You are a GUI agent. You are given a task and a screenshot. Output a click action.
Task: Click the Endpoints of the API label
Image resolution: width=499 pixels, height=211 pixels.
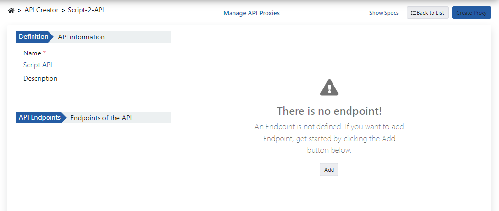101,118
